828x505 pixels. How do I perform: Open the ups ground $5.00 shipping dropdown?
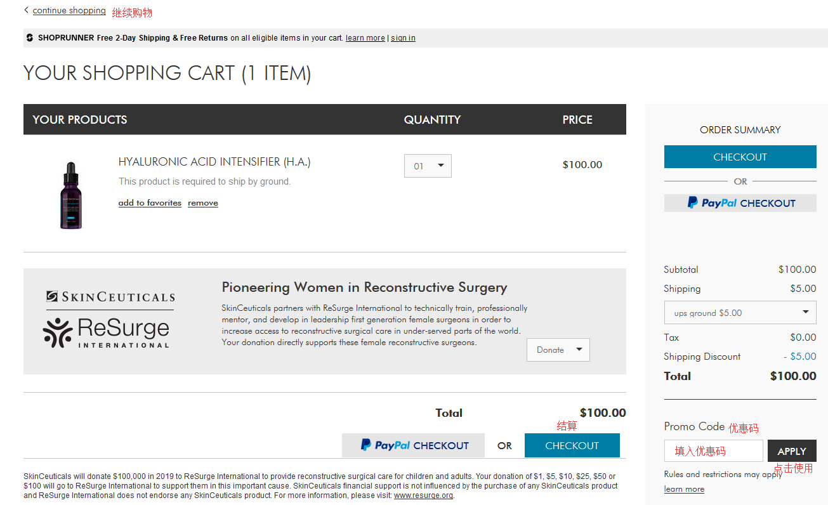pyautogui.click(x=740, y=312)
